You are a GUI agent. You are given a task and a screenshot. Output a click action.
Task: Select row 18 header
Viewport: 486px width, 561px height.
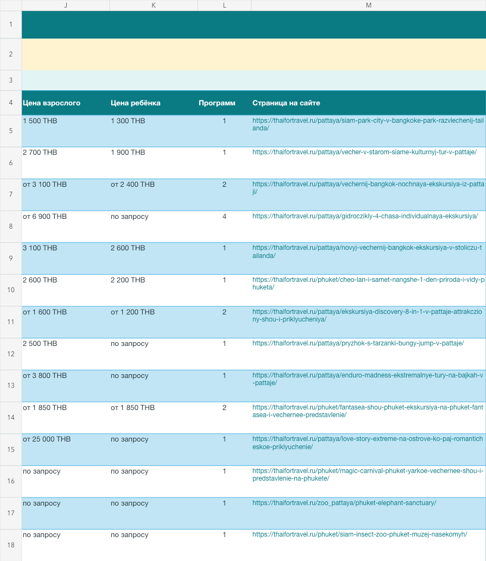(x=11, y=545)
